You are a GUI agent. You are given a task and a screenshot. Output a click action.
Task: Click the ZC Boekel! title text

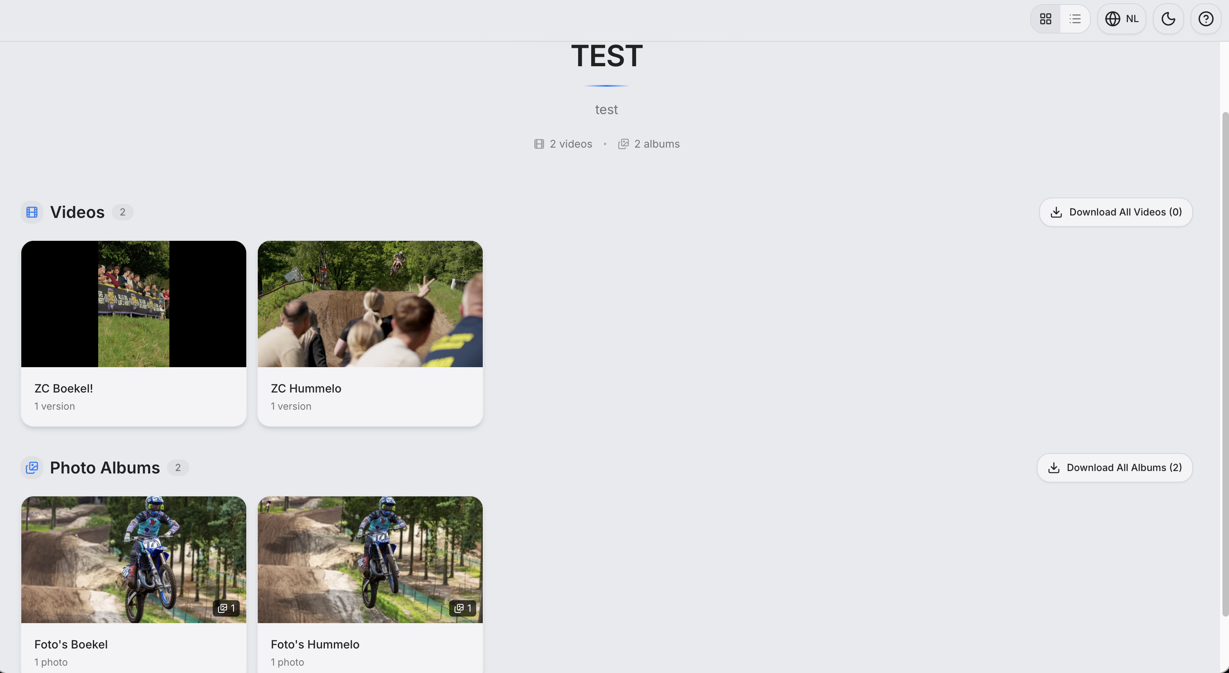[63, 389]
